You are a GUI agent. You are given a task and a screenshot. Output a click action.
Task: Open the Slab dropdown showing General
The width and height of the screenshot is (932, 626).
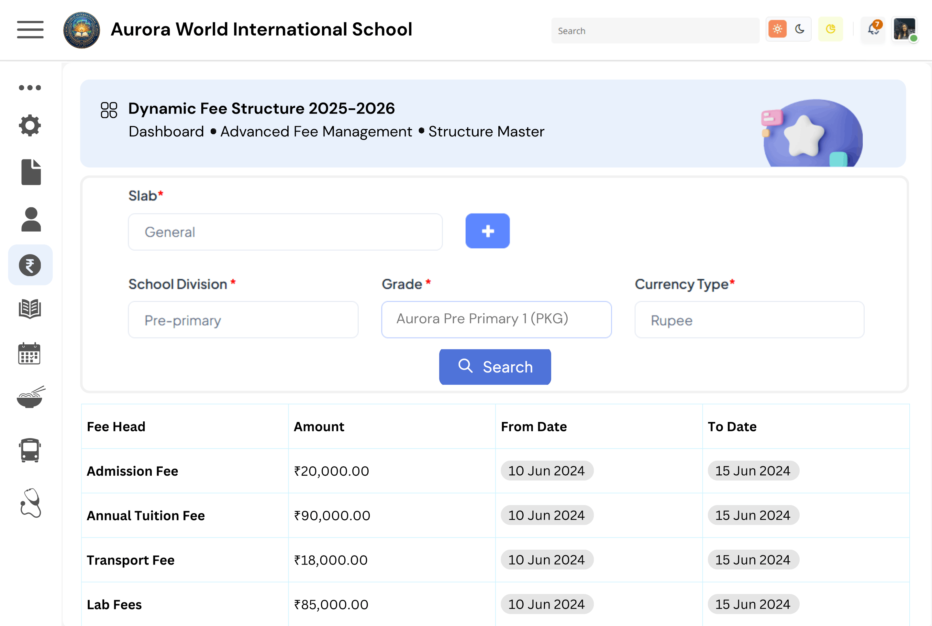click(x=285, y=232)
